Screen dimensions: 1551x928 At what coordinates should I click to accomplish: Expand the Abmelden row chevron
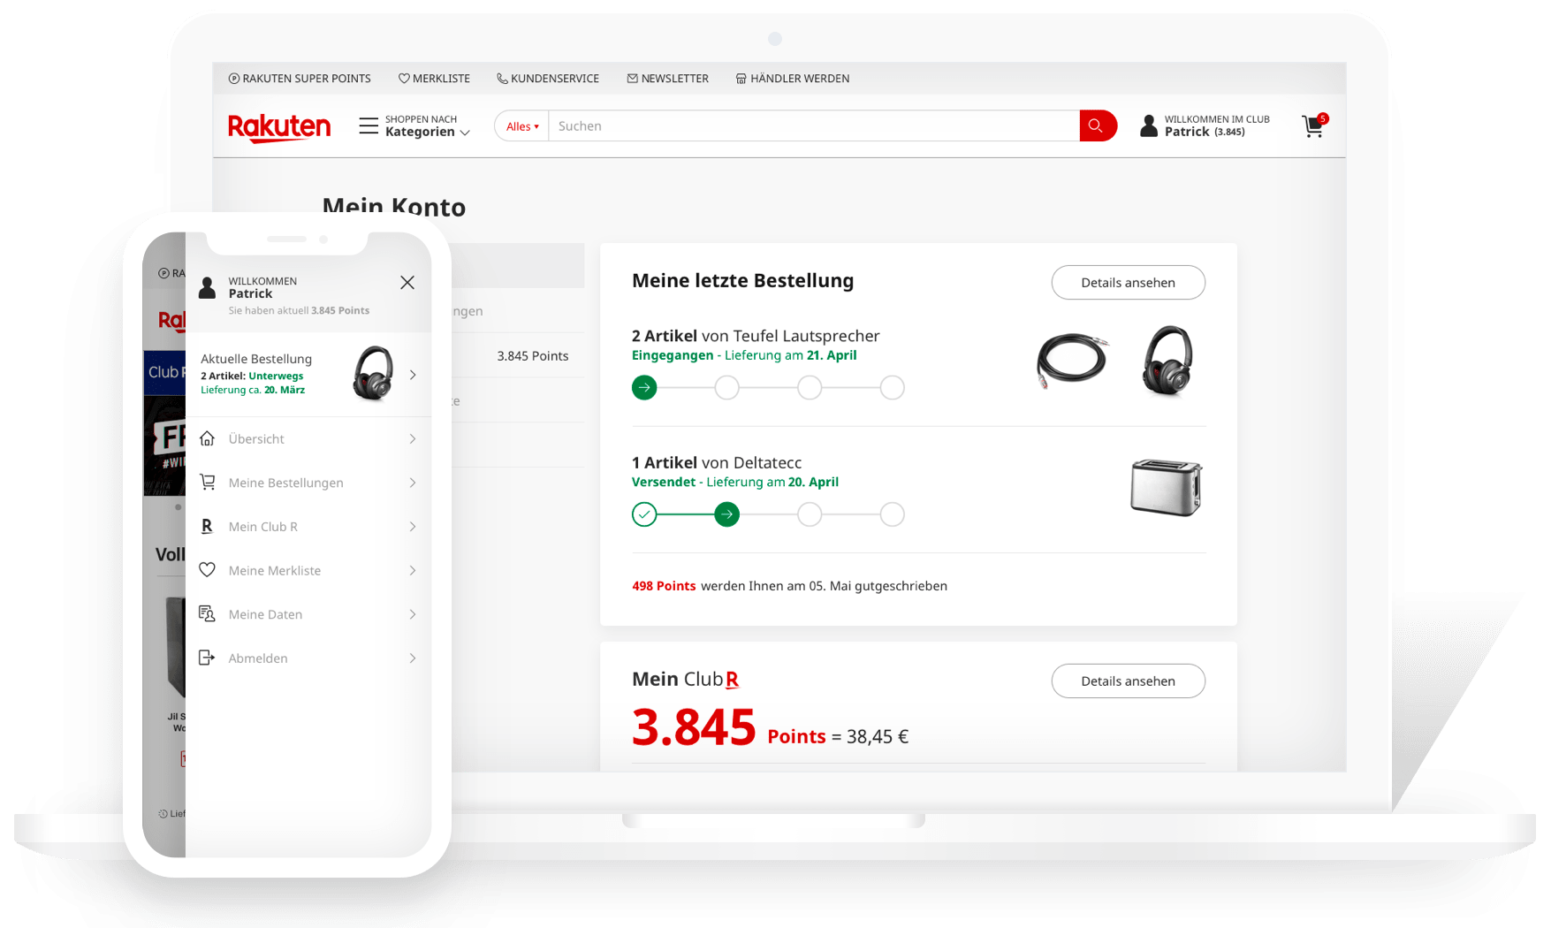[x=413, y=658]
